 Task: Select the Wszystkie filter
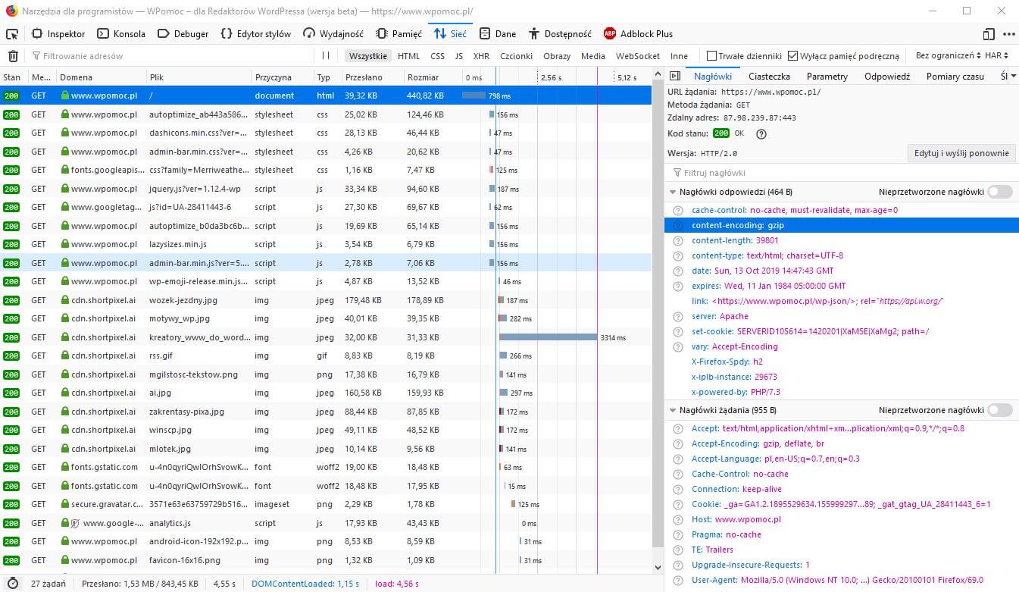(x=368, y=56)
